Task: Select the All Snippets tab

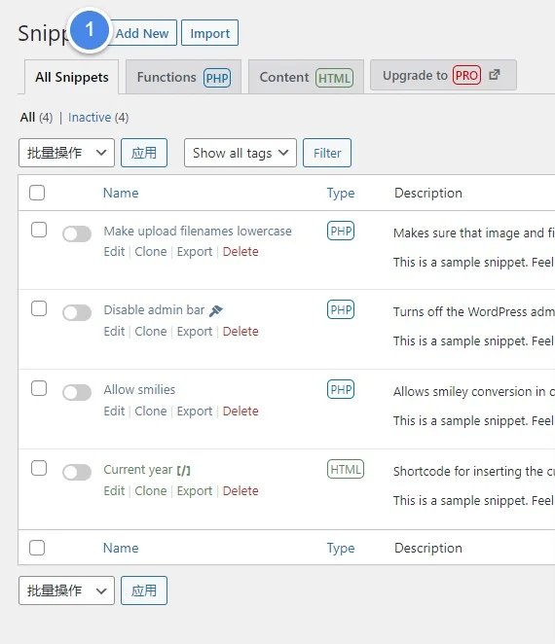Action: pos(71,77)
